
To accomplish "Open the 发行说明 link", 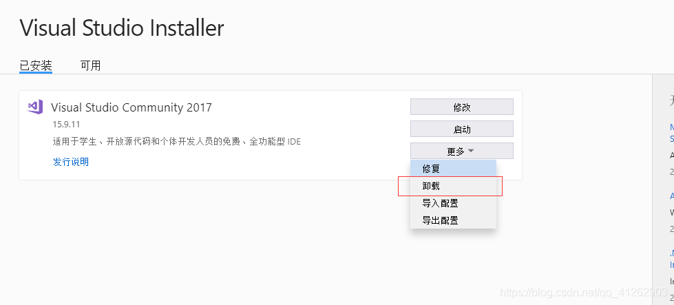I will (x=71, y=162).
